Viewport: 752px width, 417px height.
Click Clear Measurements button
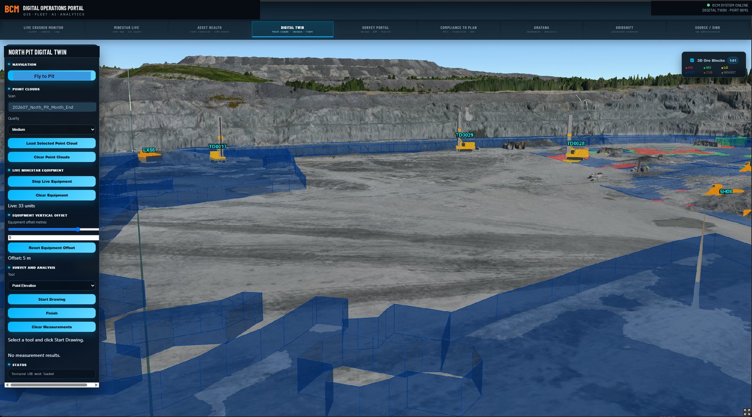click(x=52, y=327)
